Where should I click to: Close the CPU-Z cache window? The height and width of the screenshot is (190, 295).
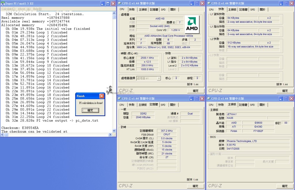click(292, 3)
